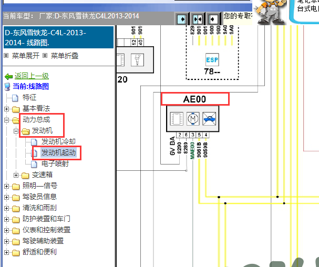Click the component 20 label

[122, 79]
